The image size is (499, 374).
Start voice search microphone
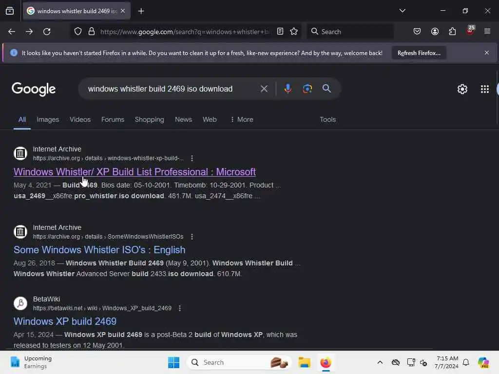(x=288, y=89)
